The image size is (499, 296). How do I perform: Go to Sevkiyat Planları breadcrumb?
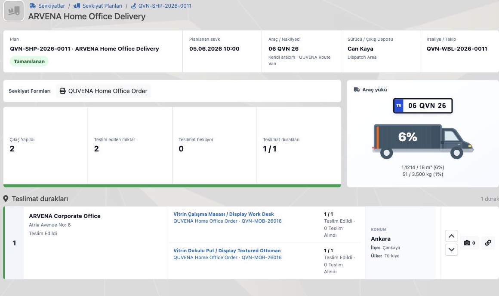98,6
